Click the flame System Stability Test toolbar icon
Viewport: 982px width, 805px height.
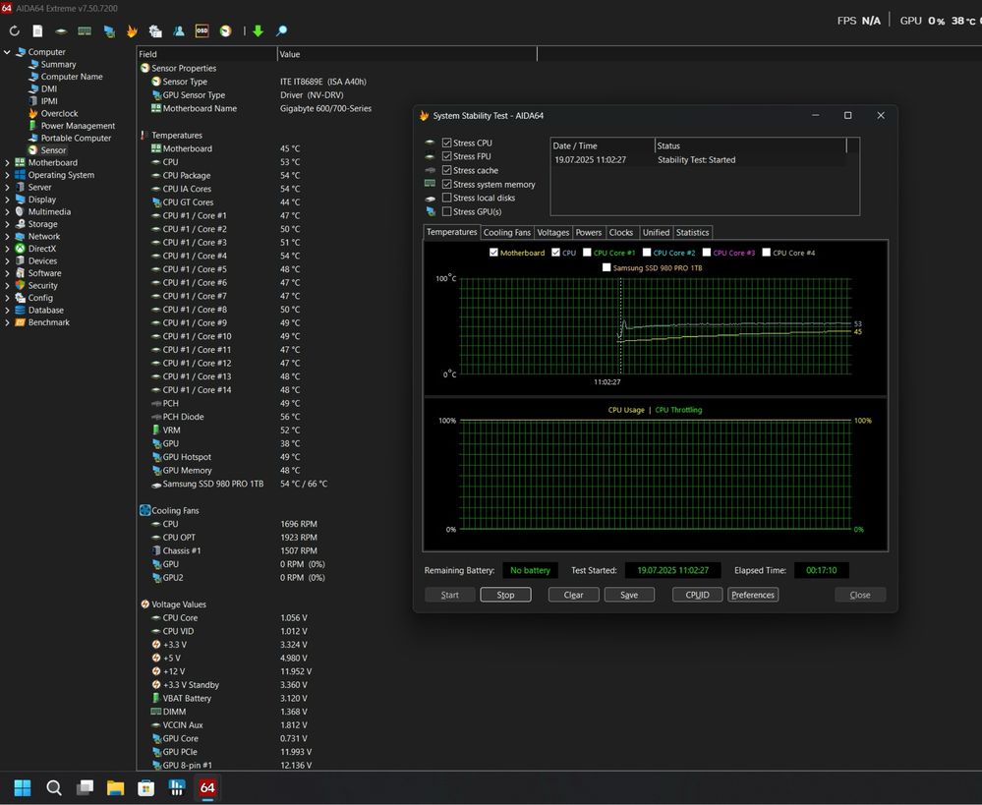pos(132,30)
